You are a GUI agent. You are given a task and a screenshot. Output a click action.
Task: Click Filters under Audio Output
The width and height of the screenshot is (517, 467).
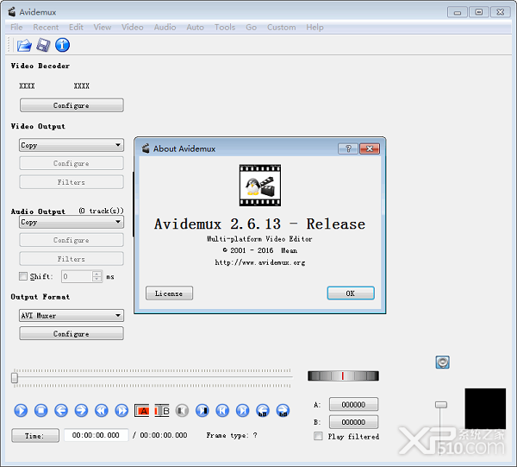[x=72, y=259]
